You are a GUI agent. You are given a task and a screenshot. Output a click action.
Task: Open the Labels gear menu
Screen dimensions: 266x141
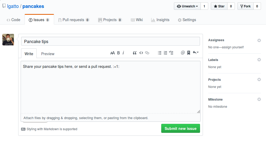pyautogui.click(x=259, y=60)
